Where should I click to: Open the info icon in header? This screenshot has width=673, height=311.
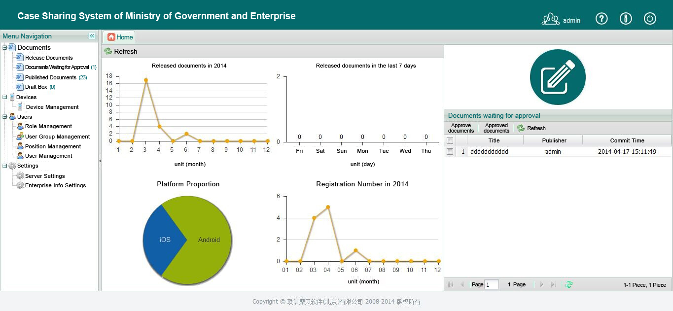[626, 19]
